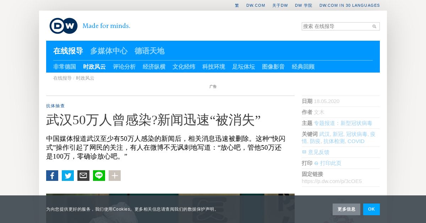This screenshot has height=223, width=426.
Task: Click permalink https://p.dw.com/p/3cOE5
Action: coord(332,181)
